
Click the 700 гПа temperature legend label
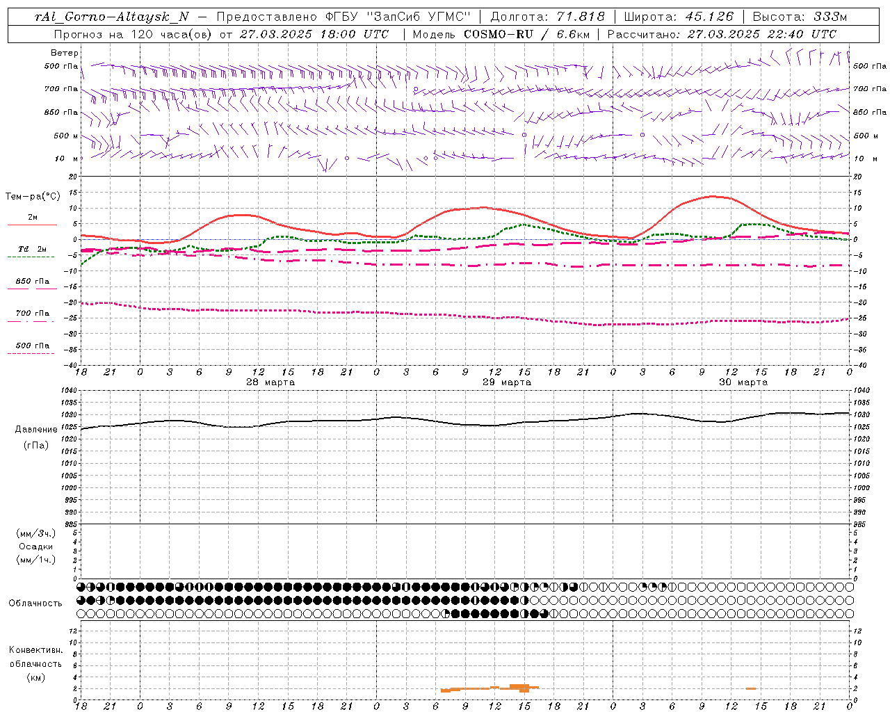(33, 314)
